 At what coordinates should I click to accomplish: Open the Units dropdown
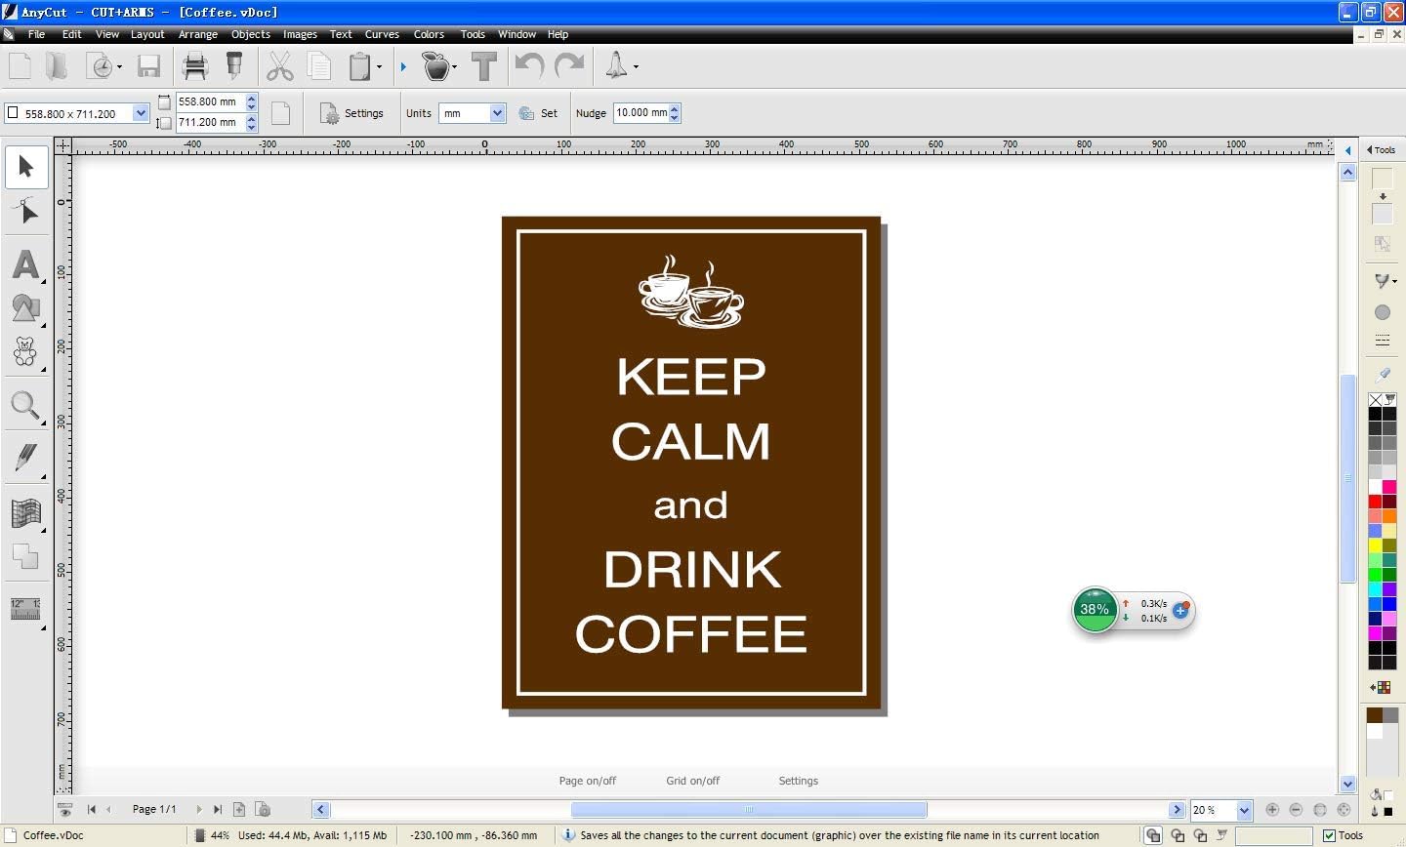tap(497, 113)
